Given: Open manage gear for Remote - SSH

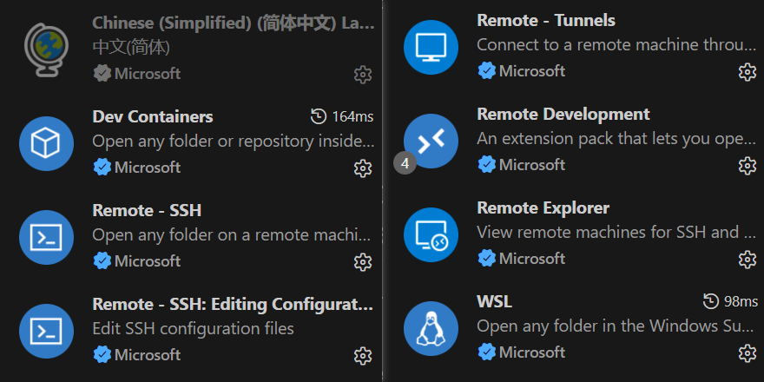Looking at the screenshot, I should click(363, 262).
